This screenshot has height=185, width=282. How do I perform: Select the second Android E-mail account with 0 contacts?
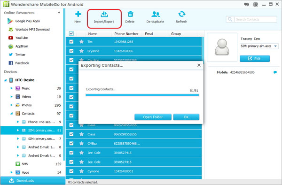(x=41, y=155)
